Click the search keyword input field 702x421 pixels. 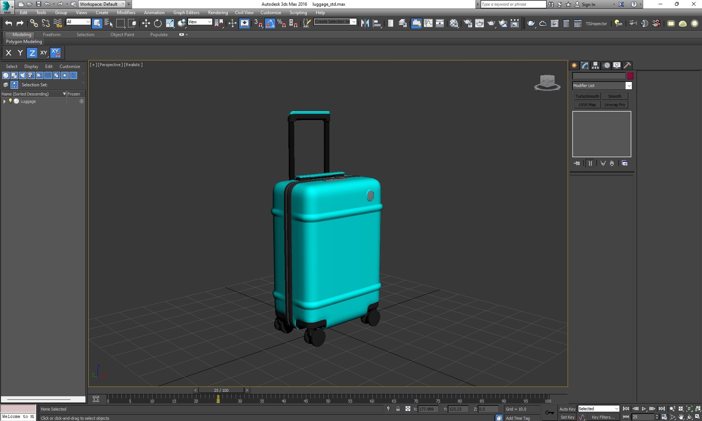coord(513,4)
